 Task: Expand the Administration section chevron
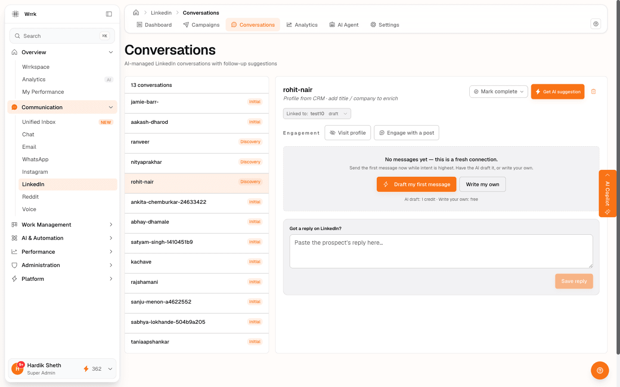tap(111, 265)
